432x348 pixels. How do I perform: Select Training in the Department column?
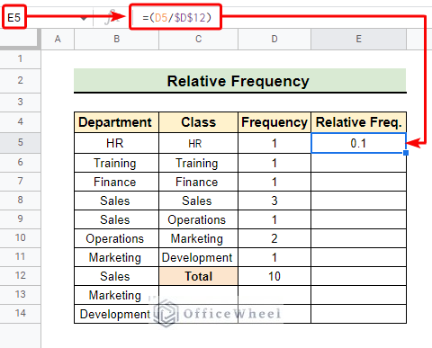[x=116, y=163]
